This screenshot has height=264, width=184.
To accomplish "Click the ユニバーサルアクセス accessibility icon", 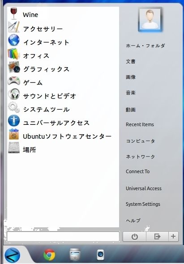I will [14, 120].
